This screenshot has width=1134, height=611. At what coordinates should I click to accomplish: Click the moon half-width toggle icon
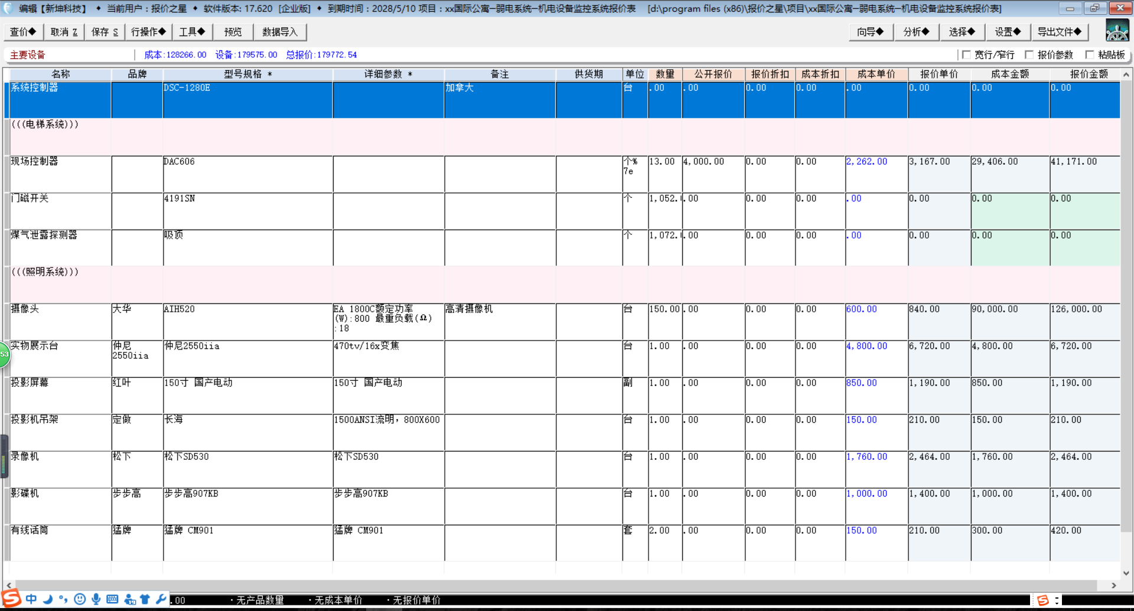[x=48, y=599]
